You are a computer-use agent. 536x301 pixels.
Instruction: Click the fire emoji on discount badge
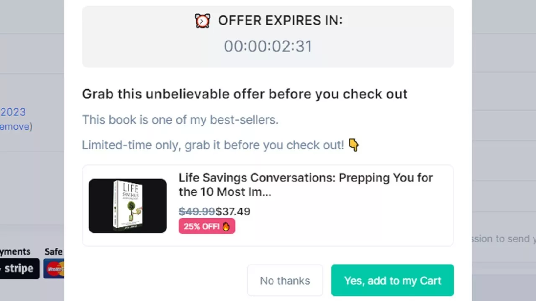pos(226,227)
